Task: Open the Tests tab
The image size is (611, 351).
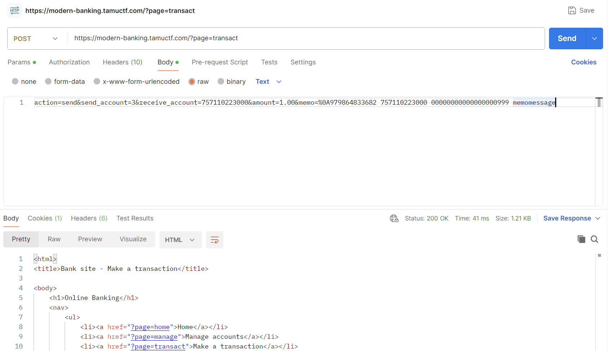Action: pyautogui.click(x=269, y=62)
